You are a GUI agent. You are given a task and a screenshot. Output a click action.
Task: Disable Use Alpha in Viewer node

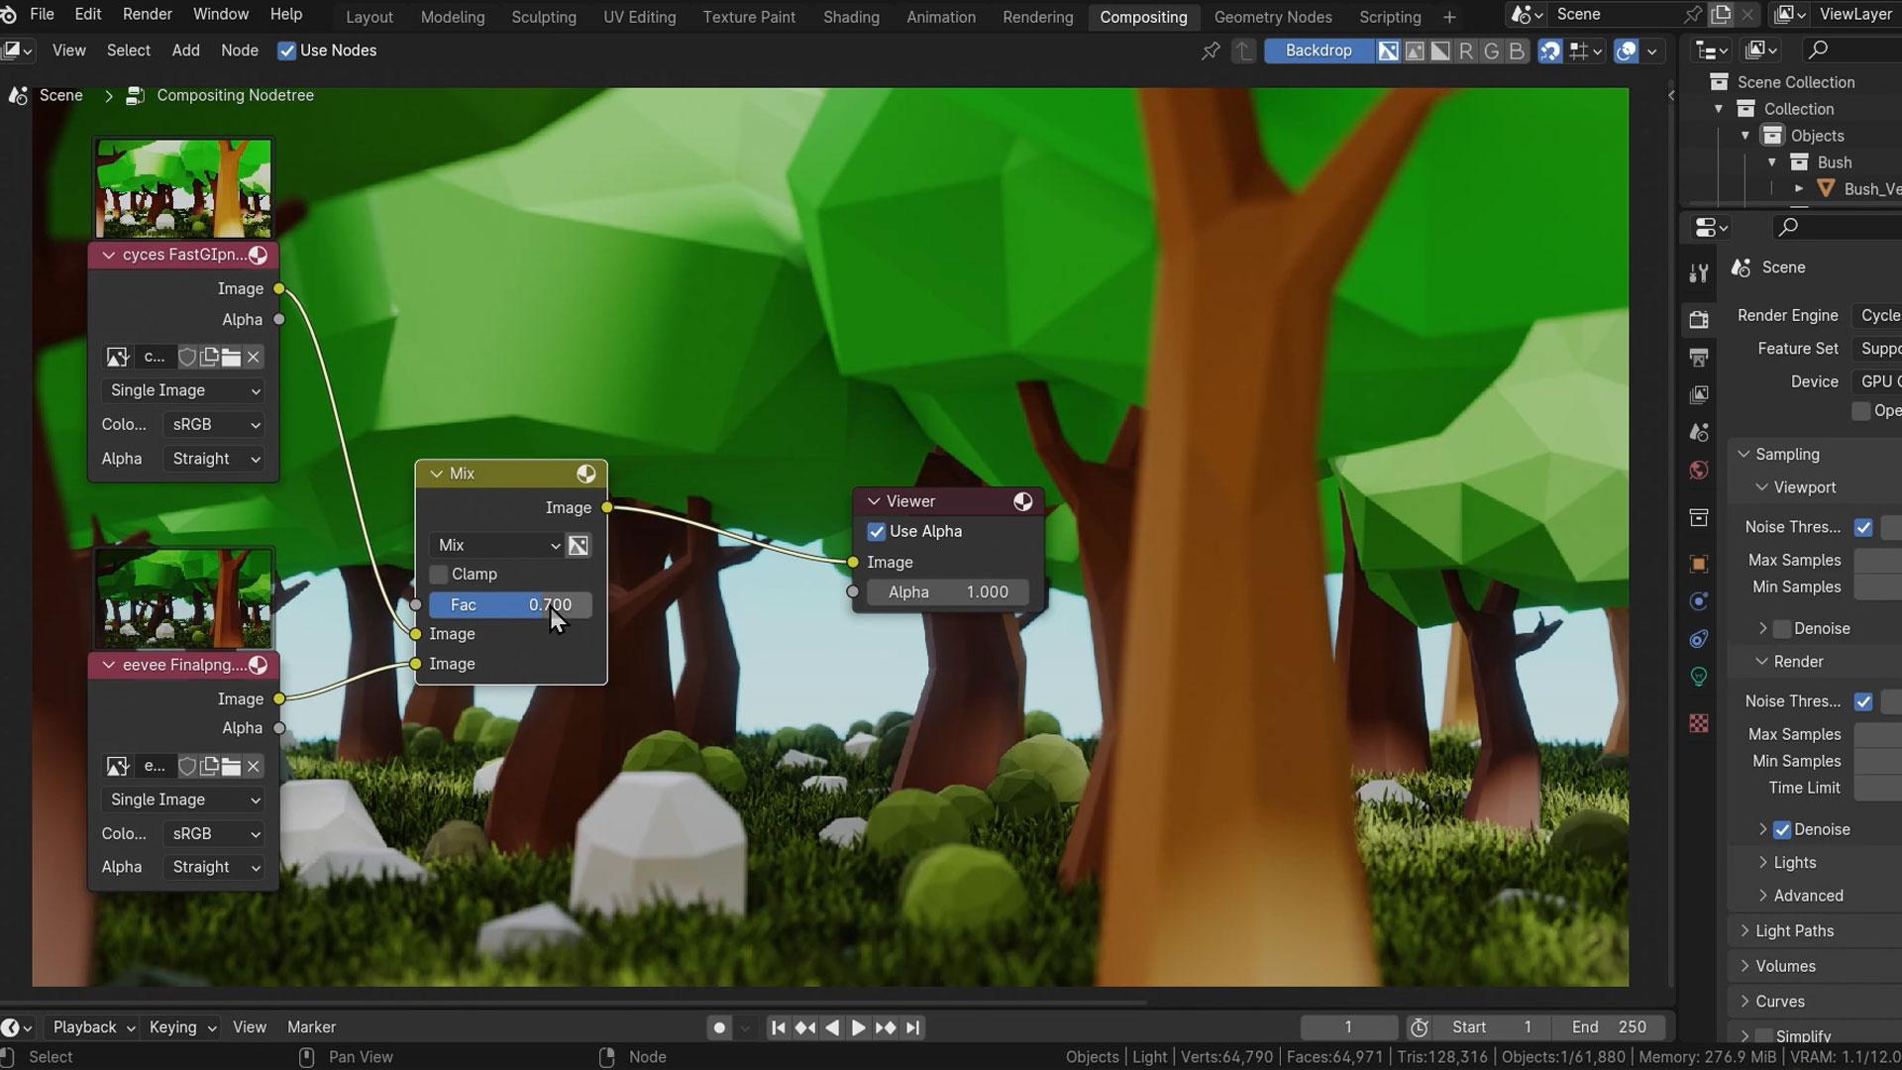877,532
